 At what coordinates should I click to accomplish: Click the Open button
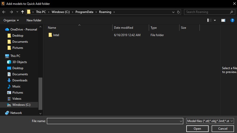[x=197, y=129]
